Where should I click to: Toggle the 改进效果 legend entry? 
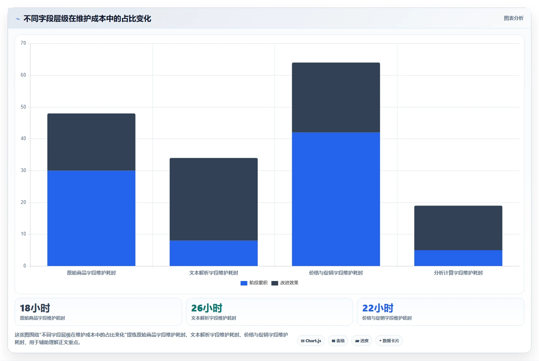point(285,283)
